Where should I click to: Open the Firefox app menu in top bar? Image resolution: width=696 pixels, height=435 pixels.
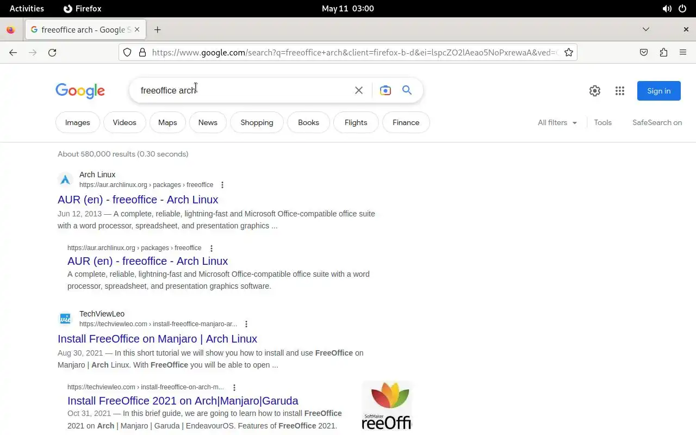click(83, 9)
